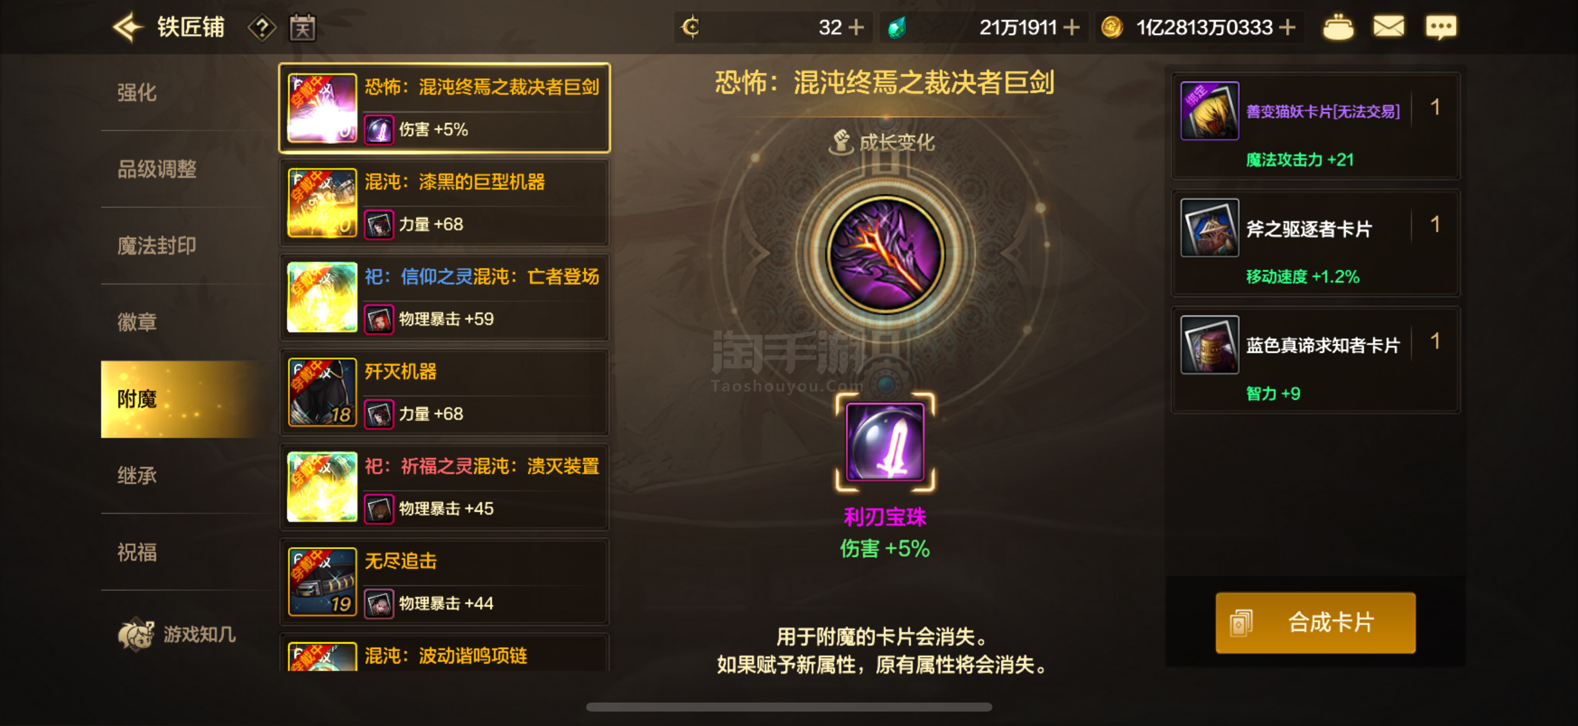Add more gems using the plus icon
This screenshot has width=1578, height=726.
click(1071, 28)
